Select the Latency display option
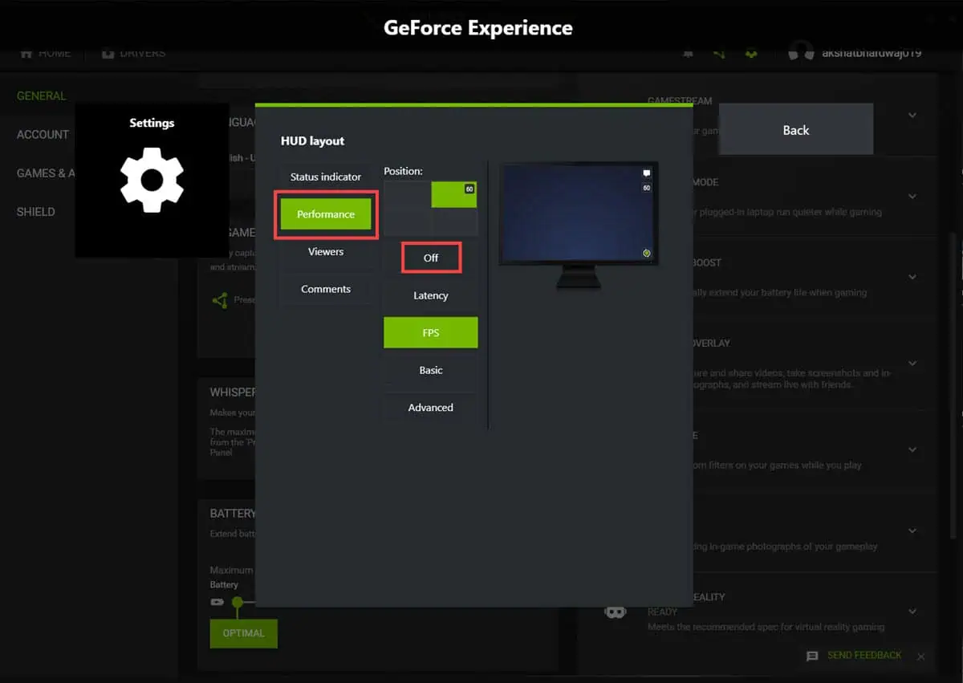The height and width of the screenshot is (683, 963). (431, 295)
